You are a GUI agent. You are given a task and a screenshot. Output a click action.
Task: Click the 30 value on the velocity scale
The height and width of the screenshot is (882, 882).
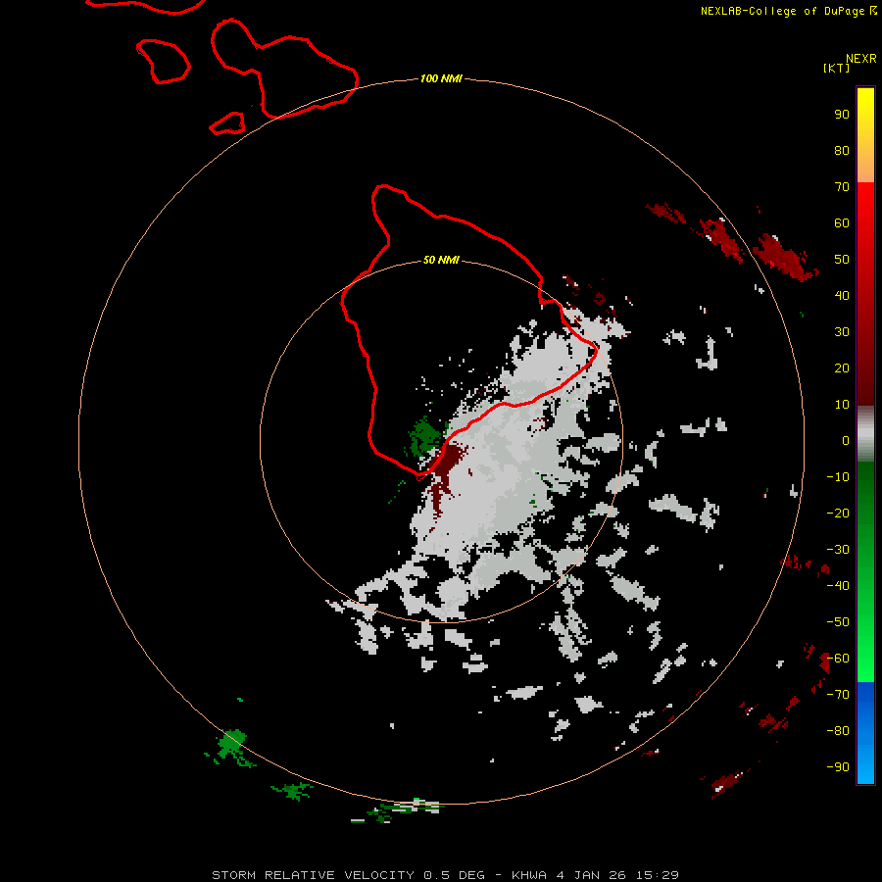click(842, 332)
